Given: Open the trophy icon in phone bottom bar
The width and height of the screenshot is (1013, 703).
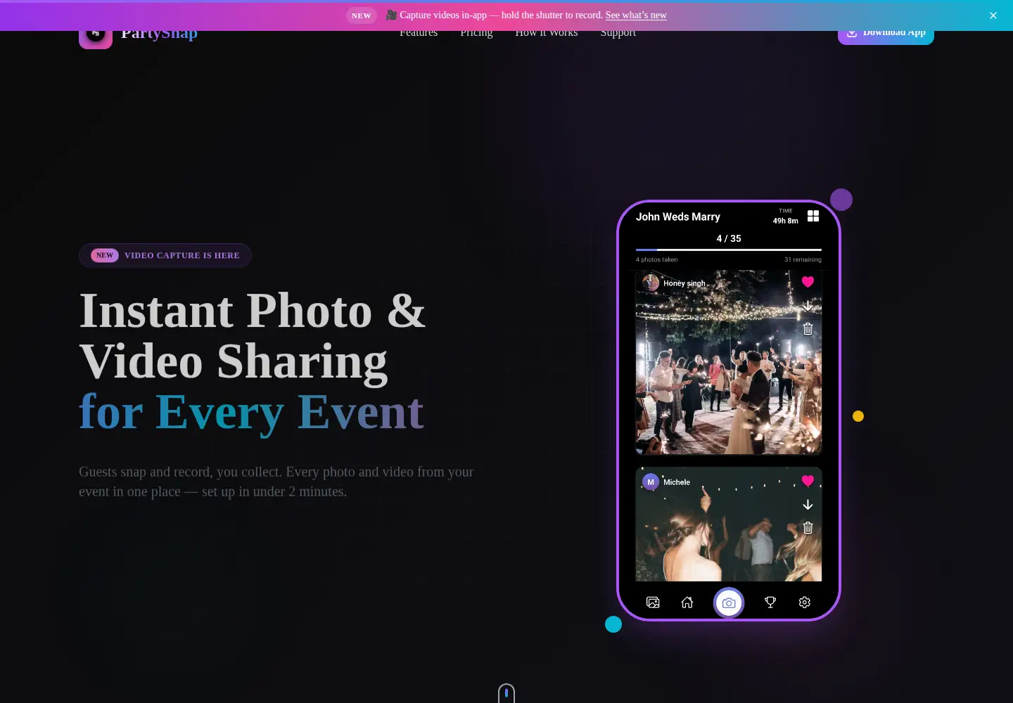Looking at the screenshot, I should point(770,602).
